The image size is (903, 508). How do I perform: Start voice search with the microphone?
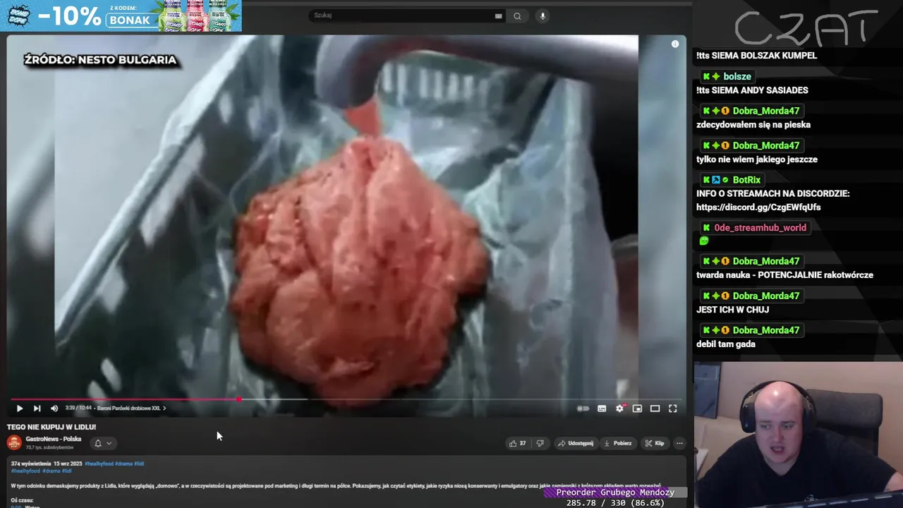pyautogui.click(x=543, y=16)
